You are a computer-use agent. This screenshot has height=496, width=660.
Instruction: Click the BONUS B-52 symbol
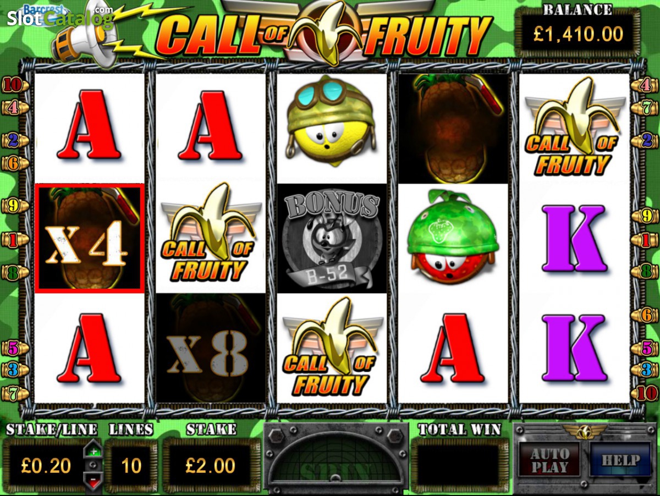(332, 238)
